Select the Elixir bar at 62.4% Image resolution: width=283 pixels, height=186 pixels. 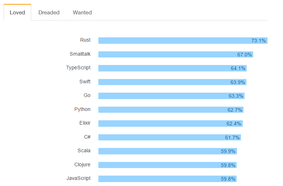pyautogui.click(x=171, y=124)
